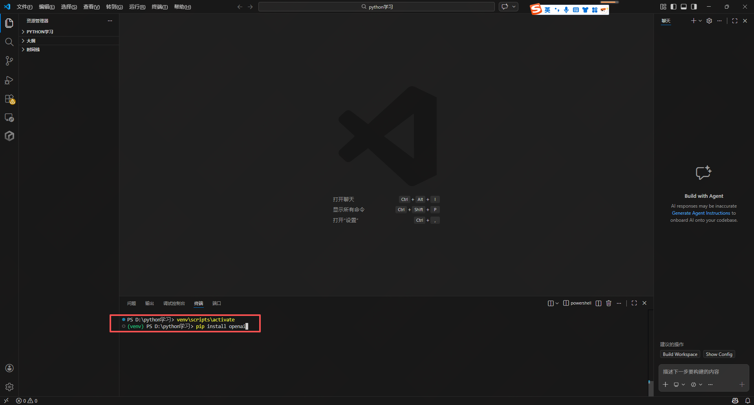754x405 pixels.
Task: Open the Manage gear in the activity bar
Action: 9,387
